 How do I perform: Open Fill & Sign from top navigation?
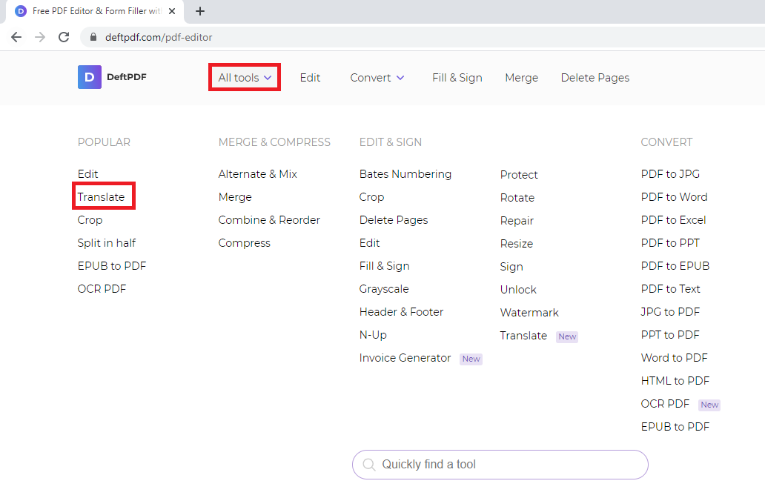(457, 78)
